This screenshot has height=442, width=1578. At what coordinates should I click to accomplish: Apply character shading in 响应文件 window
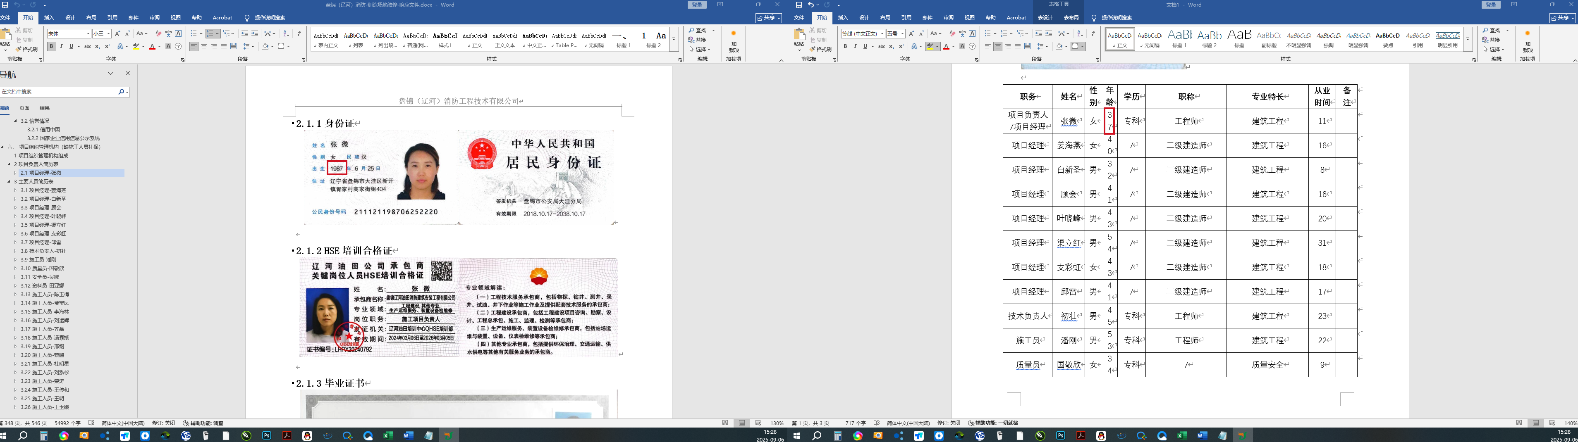[168, 47]
